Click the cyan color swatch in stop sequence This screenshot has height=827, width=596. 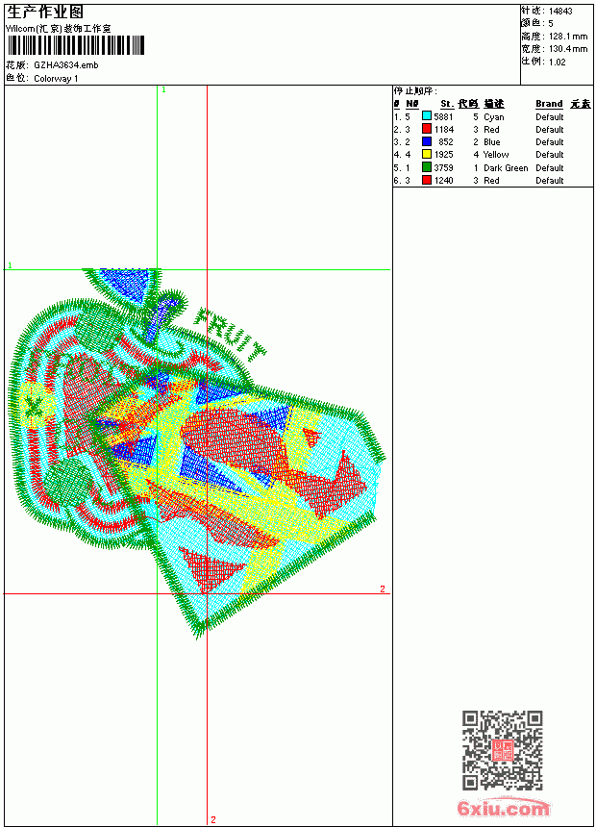(427, 116)
